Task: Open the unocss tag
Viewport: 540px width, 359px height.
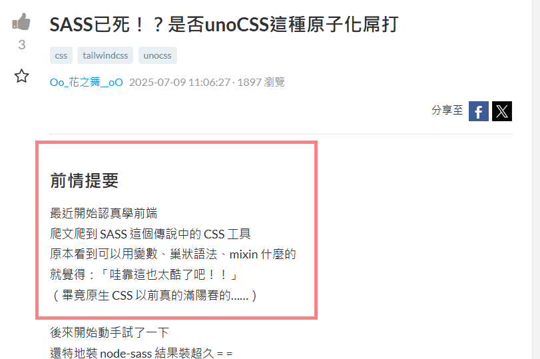Action: point(157,55)
